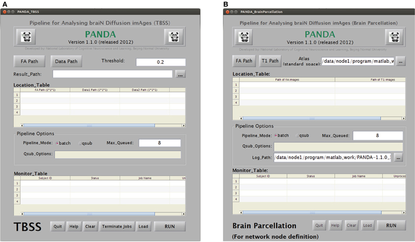Open Atlas browse (...) button in Brain Parcellation
415x242 pixels.
[400, 61]
